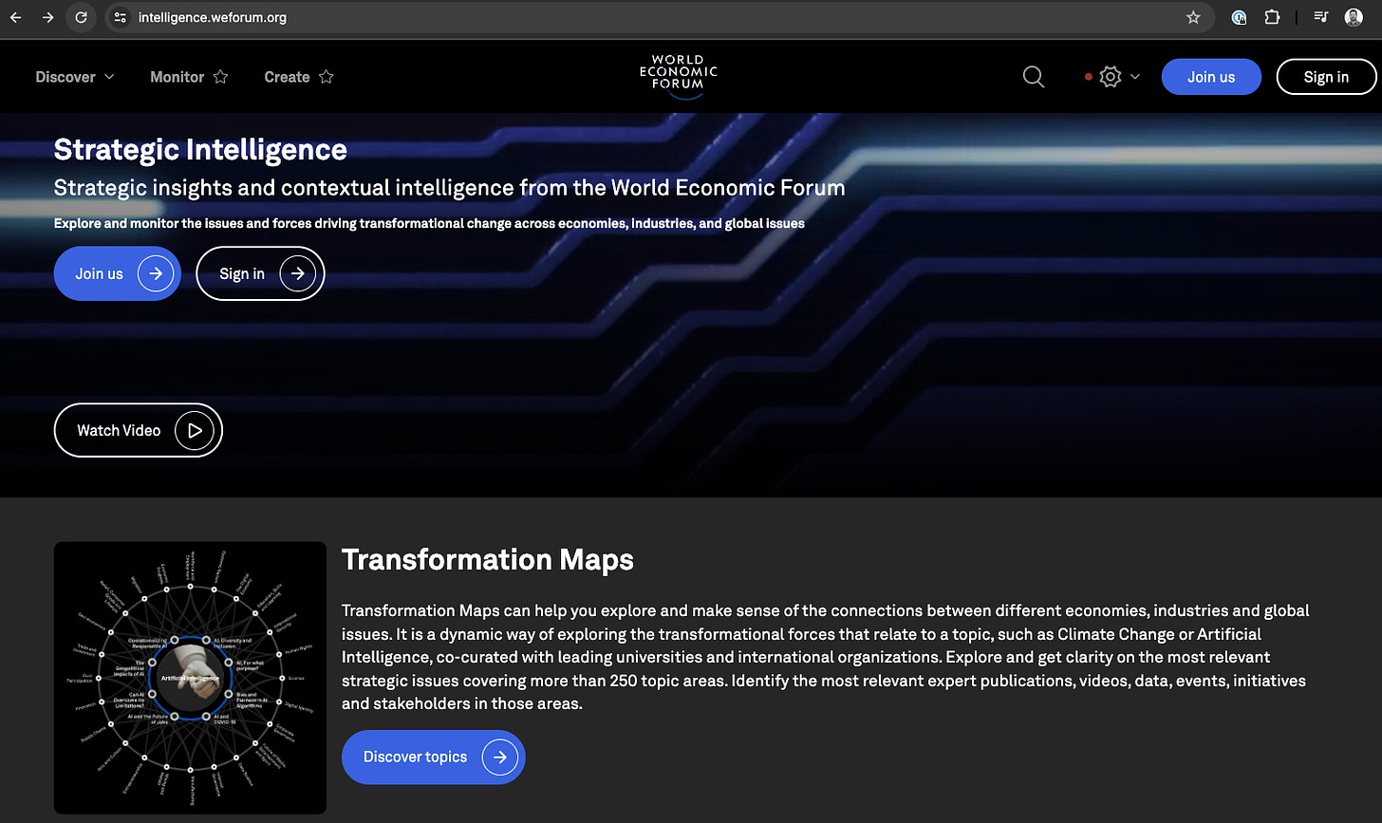The image size is (1382, 823).
Task: Click the Strategic Intelligence heading
Action: [200, 149]
